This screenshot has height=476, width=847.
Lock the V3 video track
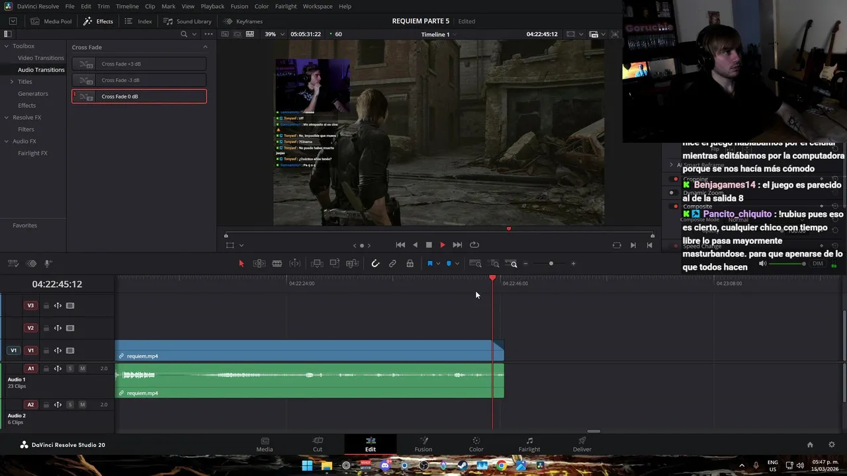[x=46, y=305]
